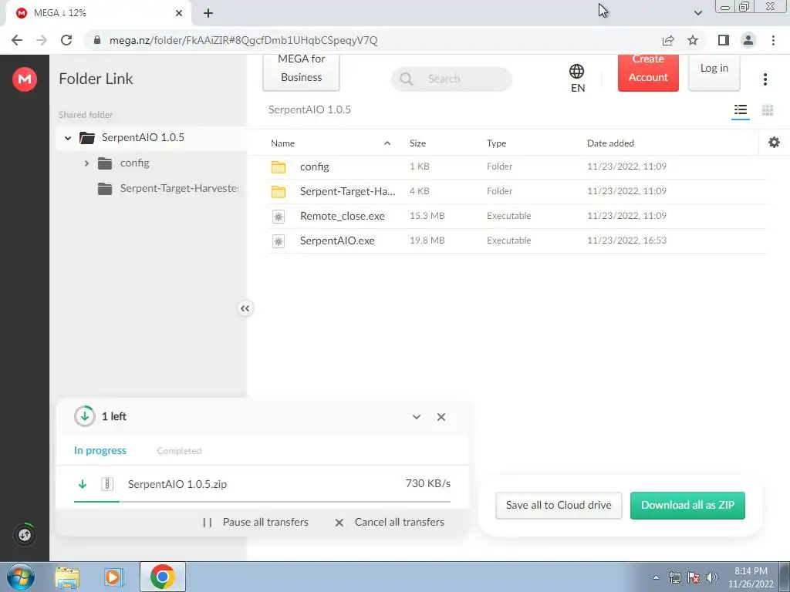This screenshot has height=592, width=790.
Task: Switch to the In progress tab
Action: click(100, 450)
